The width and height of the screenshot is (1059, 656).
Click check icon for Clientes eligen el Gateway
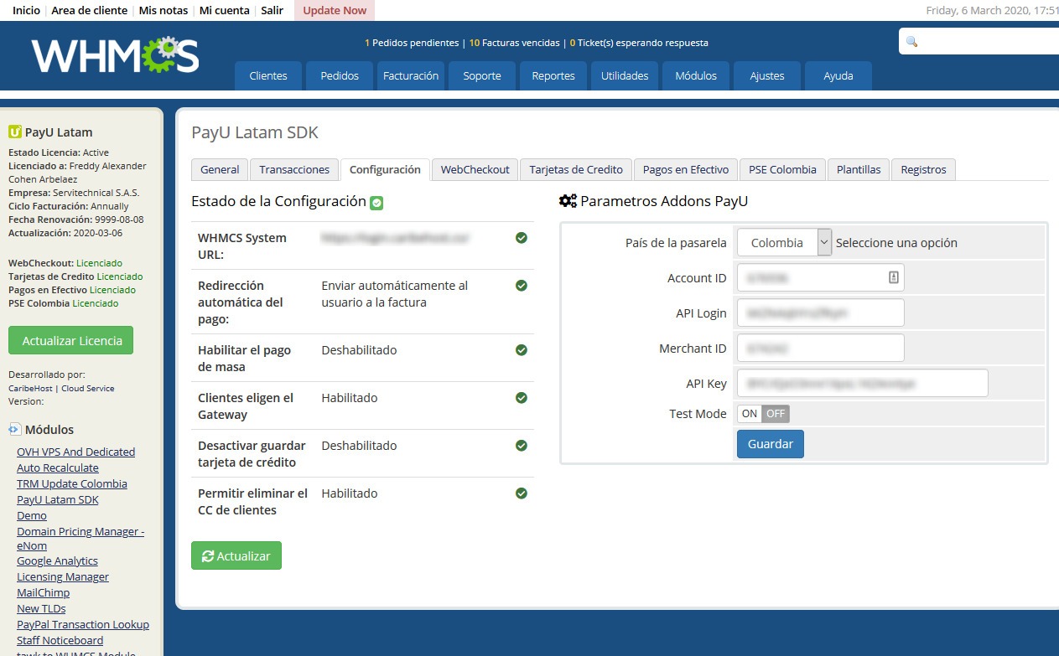click(522, 398)
